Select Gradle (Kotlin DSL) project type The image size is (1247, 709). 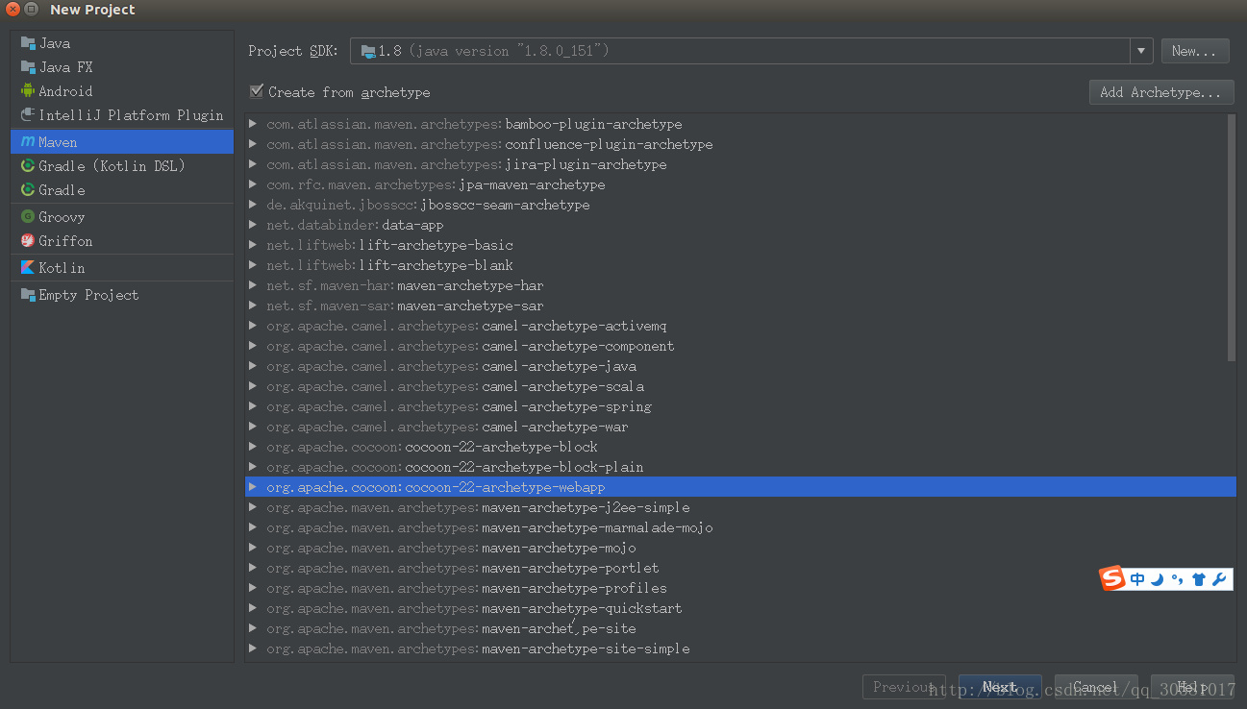(122, 166)
